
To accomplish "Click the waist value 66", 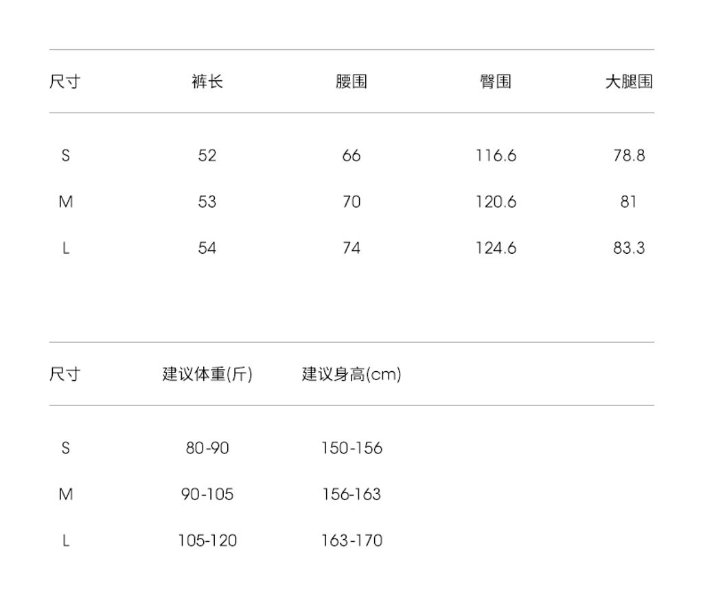I will (351, 156).
